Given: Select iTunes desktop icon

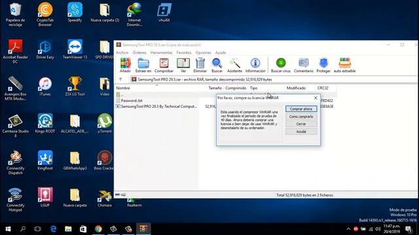Looking at the screenshot, I should pos(45,86).
